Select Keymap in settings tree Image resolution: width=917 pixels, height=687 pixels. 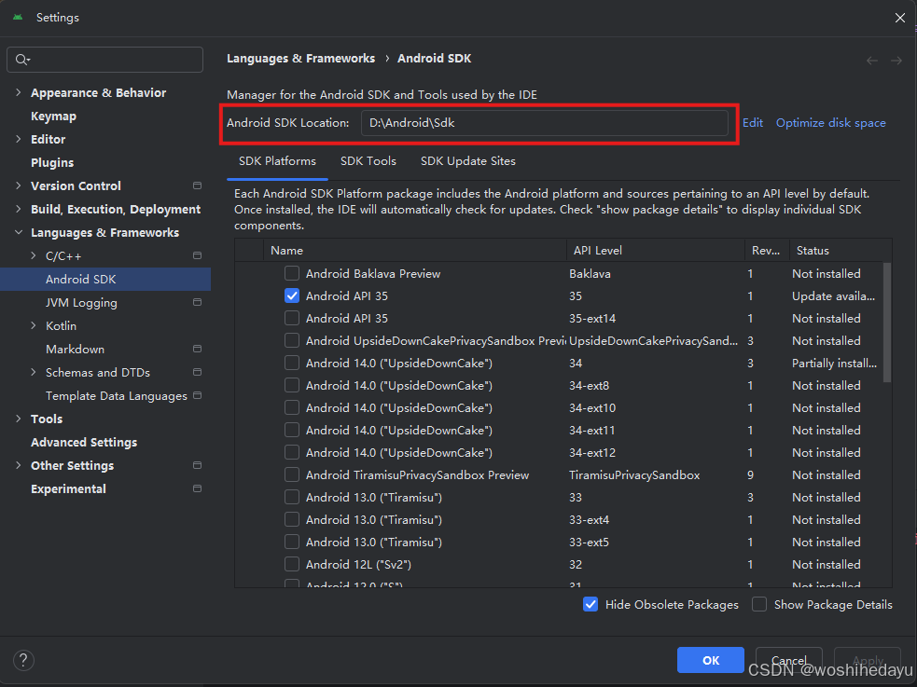point(53,117)
